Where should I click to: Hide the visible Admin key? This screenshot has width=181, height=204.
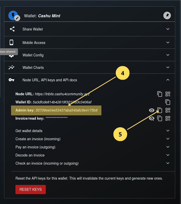pos(152,110)
